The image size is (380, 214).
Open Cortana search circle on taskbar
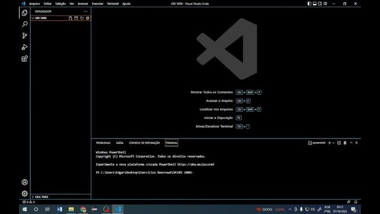click(36, 209)
